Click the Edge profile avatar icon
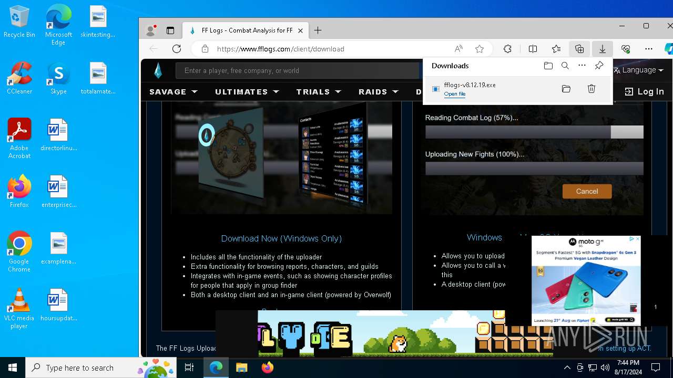This screenshot has height=378, width=673. pyautogui.click(x=150, y=30)
